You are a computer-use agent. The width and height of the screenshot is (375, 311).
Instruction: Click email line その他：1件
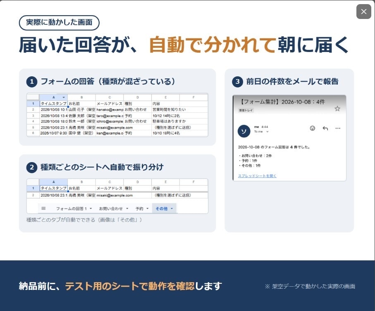250,165
